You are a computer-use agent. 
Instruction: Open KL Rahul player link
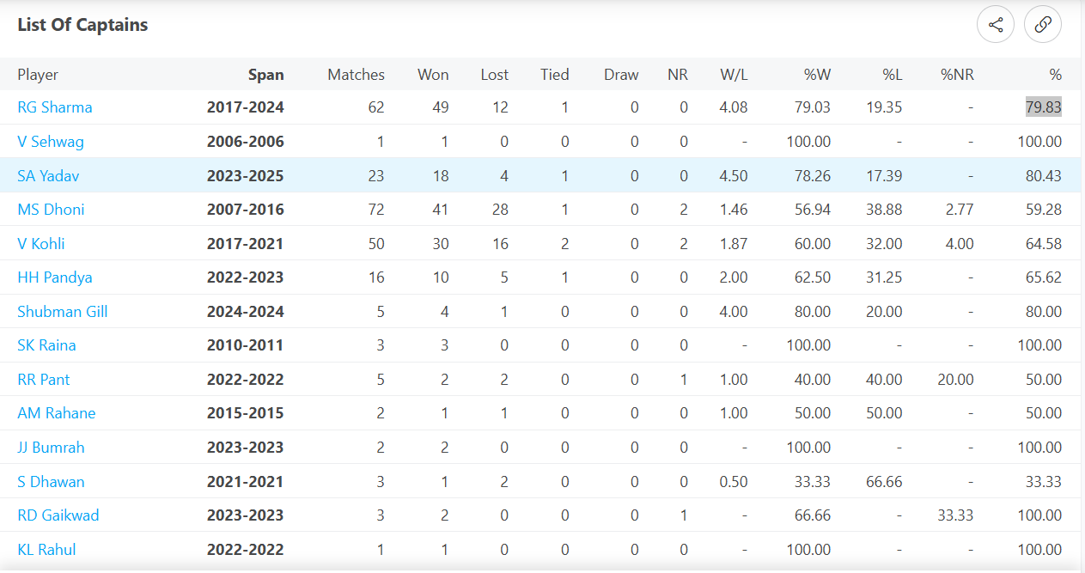pos(46,550)
